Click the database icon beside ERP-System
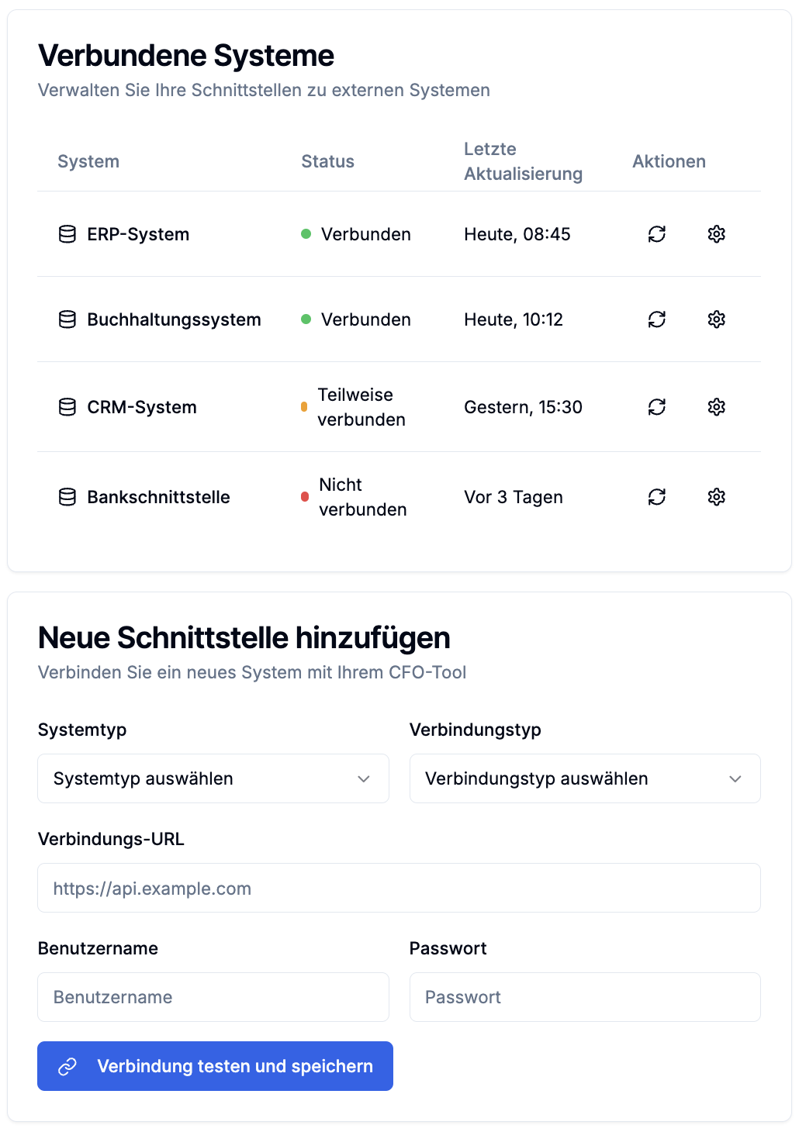This screenshot has height=1132, width=799. pyautogui.click(x=67, y=234)
